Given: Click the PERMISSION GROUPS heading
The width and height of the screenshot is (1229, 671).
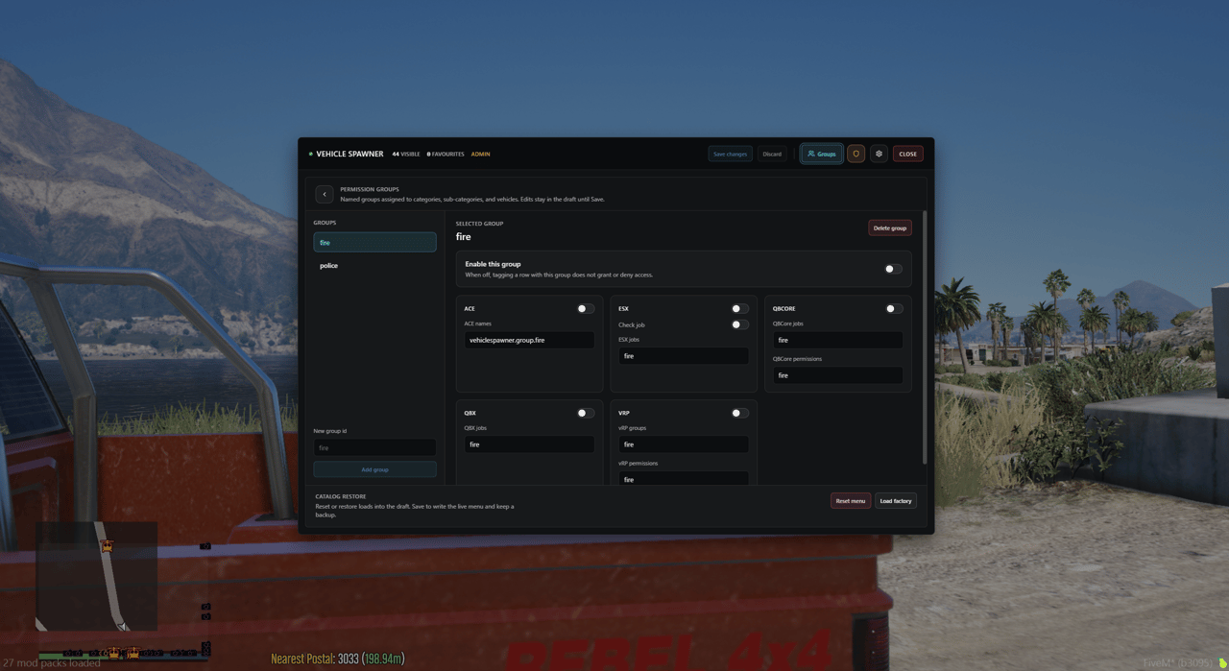Looking at the screenshot, I should click(370, 189).
